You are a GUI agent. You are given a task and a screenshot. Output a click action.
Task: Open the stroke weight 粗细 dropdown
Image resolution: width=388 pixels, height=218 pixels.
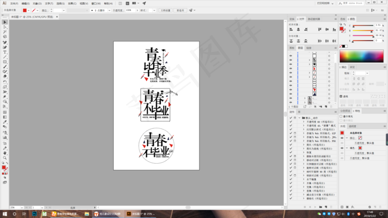367,73
